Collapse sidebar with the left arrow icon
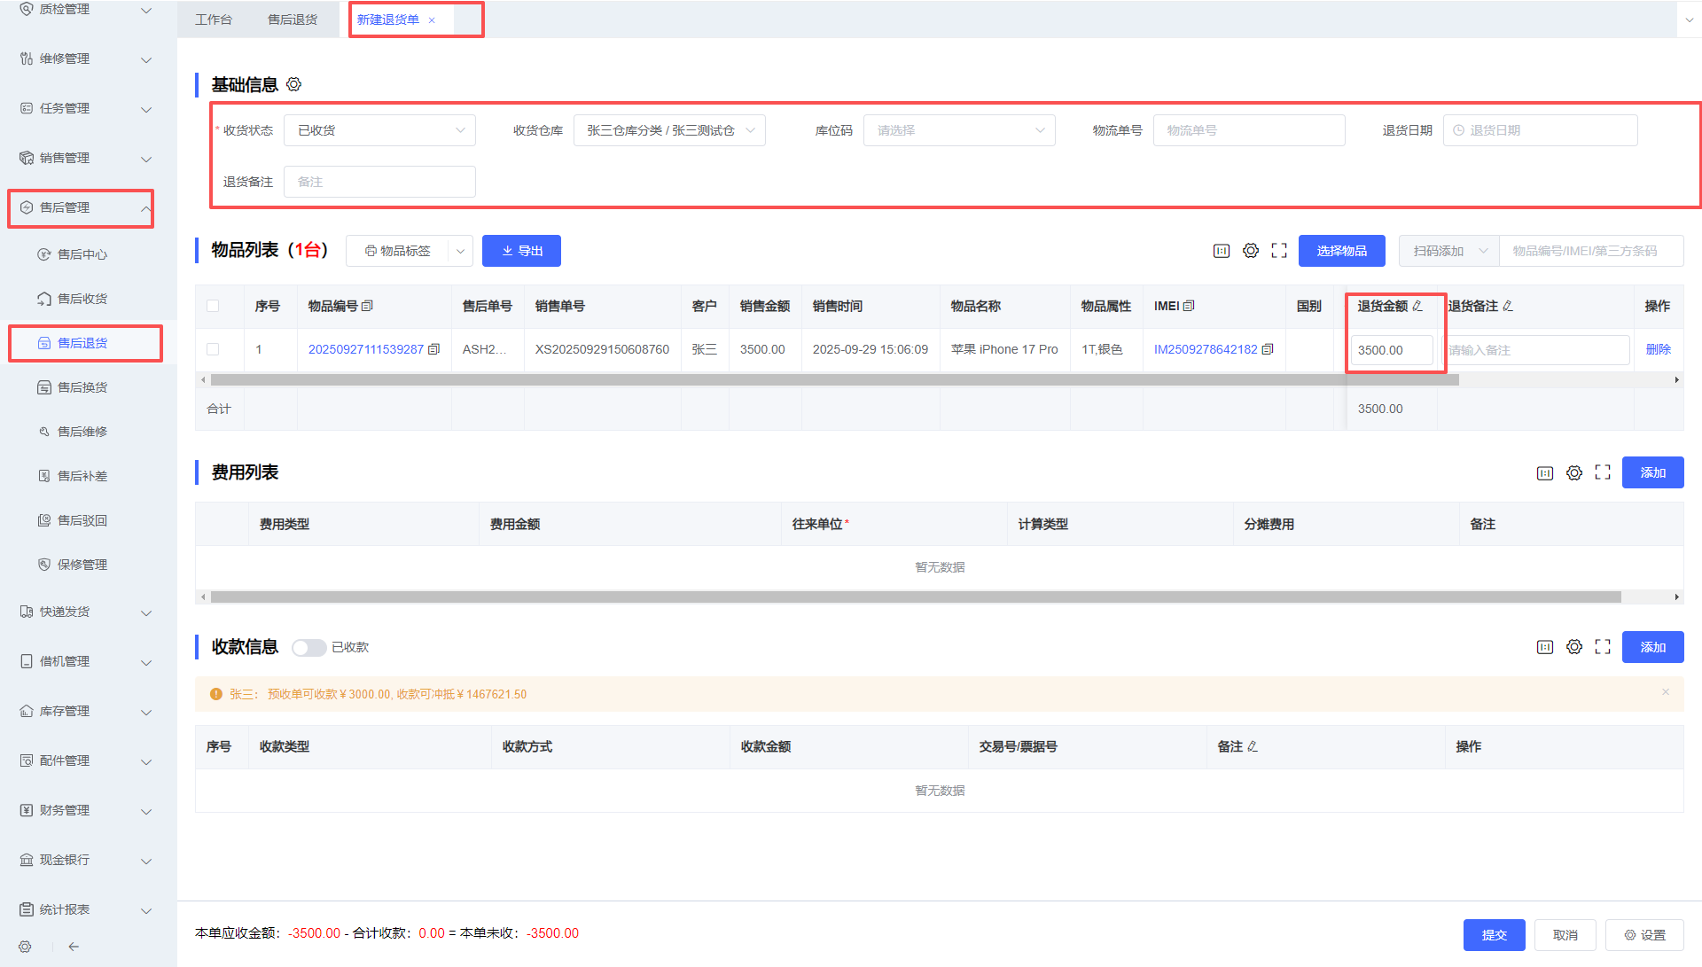This screenshot has width=1702, height=967. (x=74, y=947)
